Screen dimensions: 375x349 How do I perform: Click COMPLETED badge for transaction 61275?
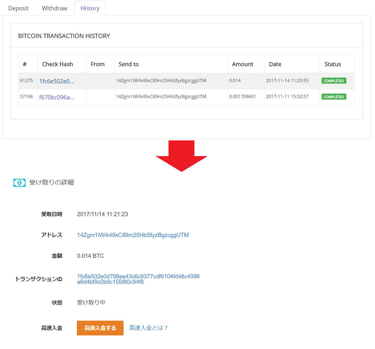tap(334, 81)
